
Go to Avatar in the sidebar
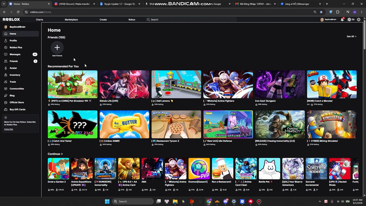pos(21,68)
